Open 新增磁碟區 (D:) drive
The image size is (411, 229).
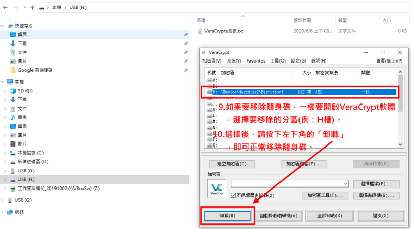tap(33, 162)
